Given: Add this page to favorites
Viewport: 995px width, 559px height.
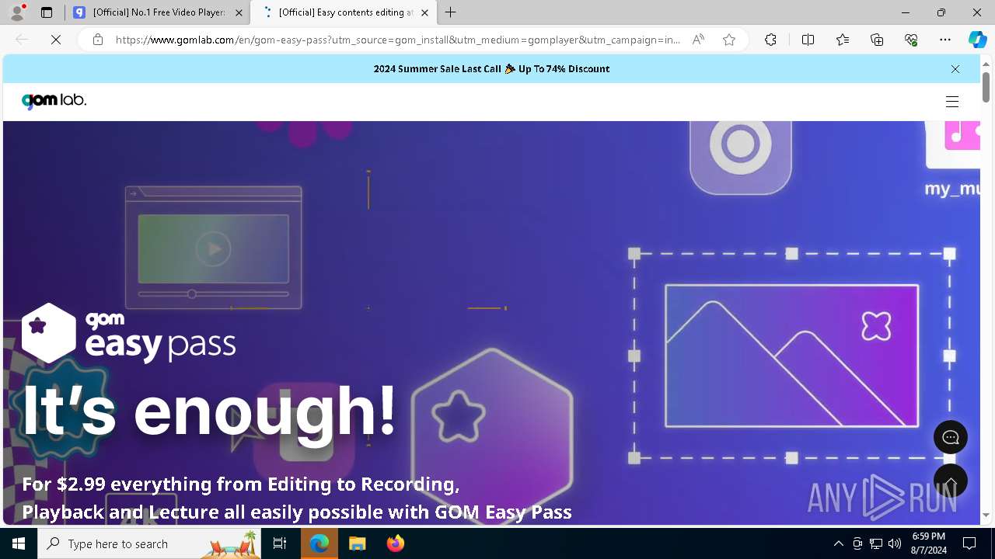Looking at the screenshot, I should (x=729, y=40).
